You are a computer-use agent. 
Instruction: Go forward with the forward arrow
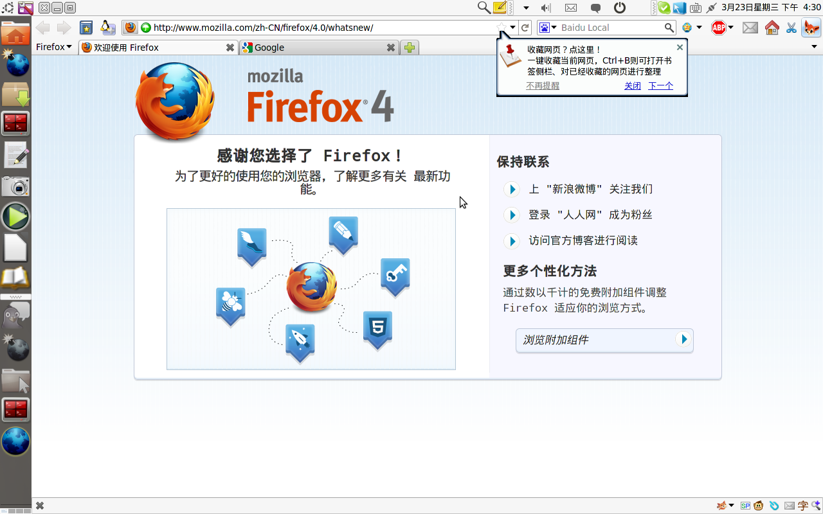point(64,28)
